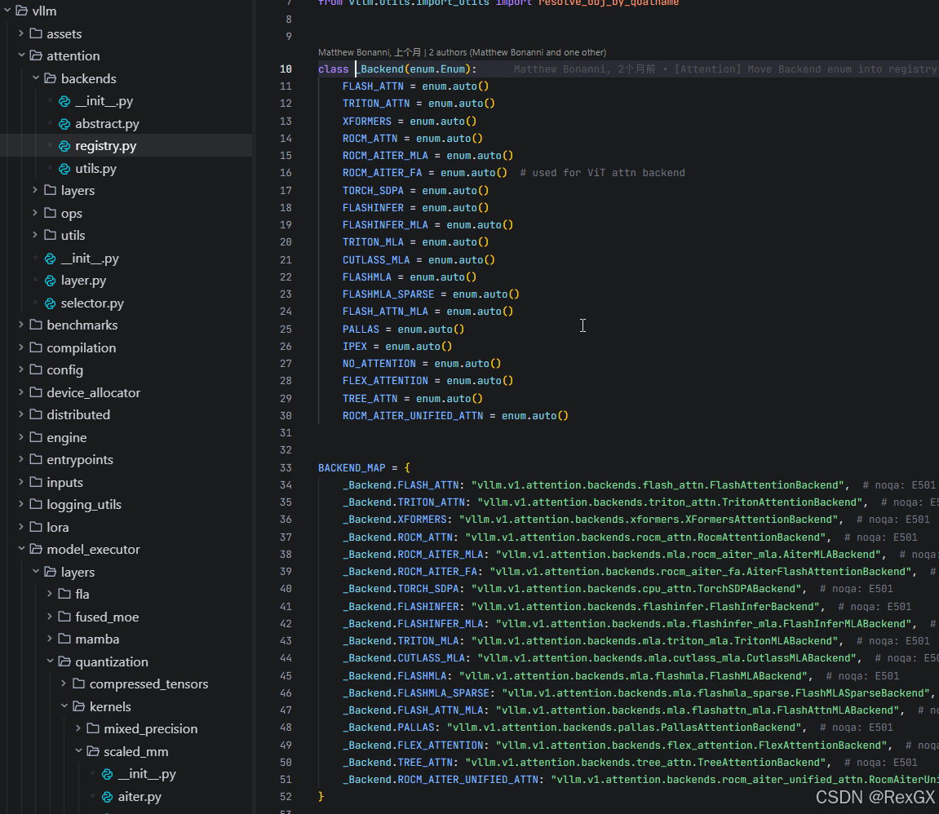
Task: Open utils.py under backends
Action: coord(95,169)
